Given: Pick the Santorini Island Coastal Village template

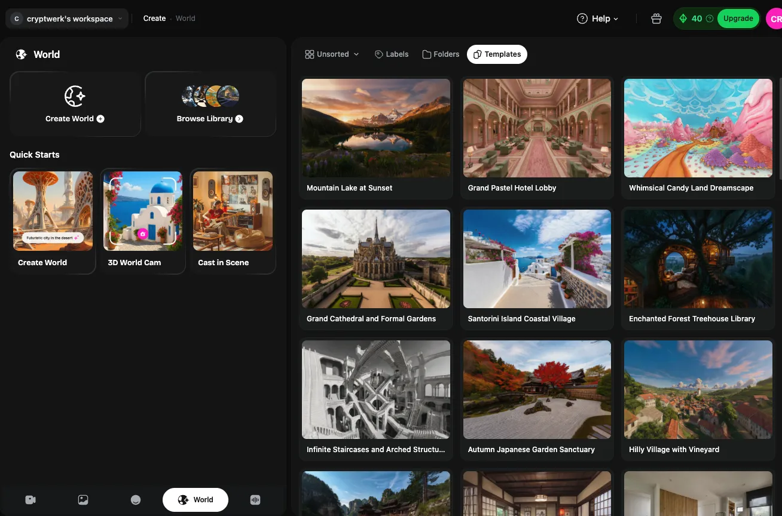Looking at the screenshot, I should tap(537, 268).
